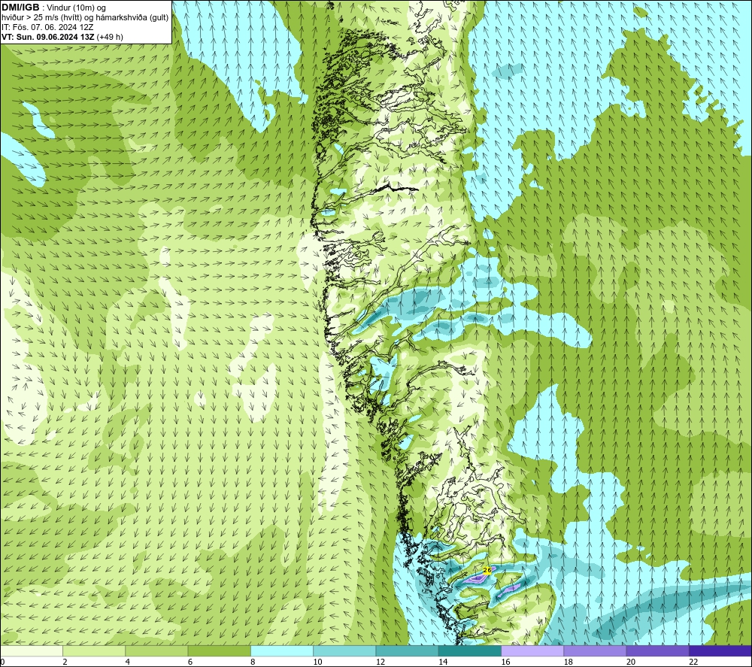
Task: Select the 18-20 m/s purple legend swatch
Action: click(x=595, y=650)
